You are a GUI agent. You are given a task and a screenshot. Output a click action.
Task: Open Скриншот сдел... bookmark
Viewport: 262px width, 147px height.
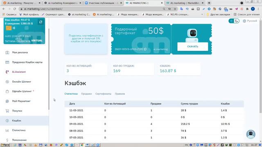point(54,15)
